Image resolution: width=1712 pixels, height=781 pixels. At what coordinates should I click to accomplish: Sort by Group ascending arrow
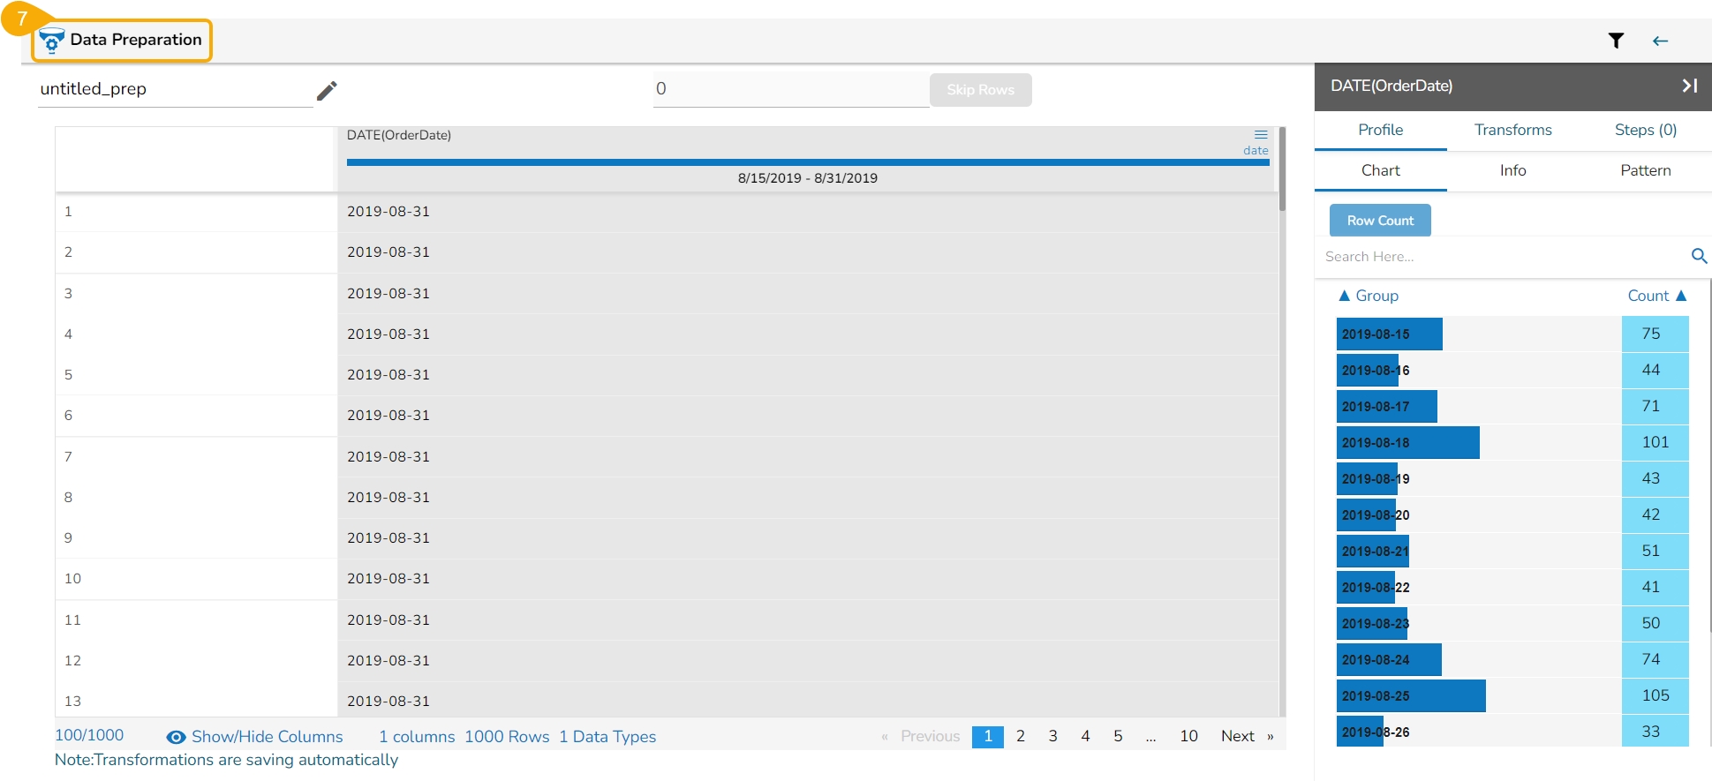coord(1344,296)
